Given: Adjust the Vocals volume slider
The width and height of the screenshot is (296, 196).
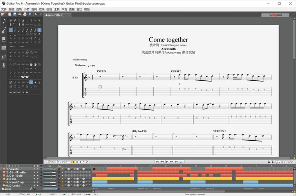Looking at the screenshot, I should 49,169.
